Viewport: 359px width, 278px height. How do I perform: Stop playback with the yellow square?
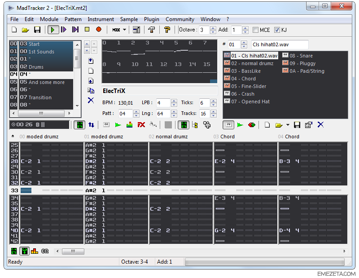[87, 29]
